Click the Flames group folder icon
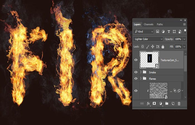 click(144, 78)
